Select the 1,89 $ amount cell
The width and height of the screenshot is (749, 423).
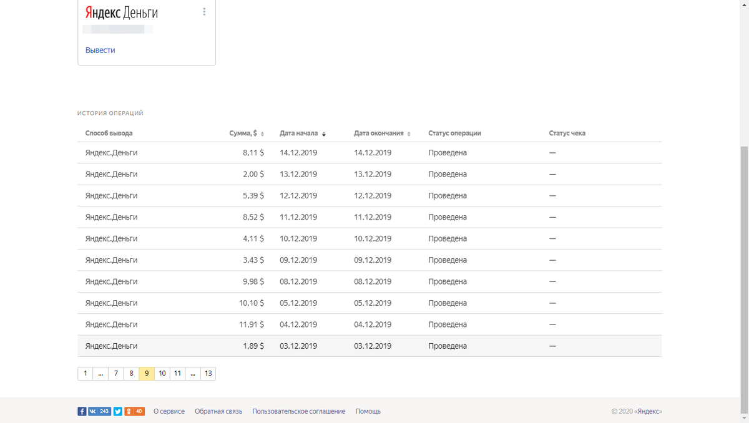(253, 346)
